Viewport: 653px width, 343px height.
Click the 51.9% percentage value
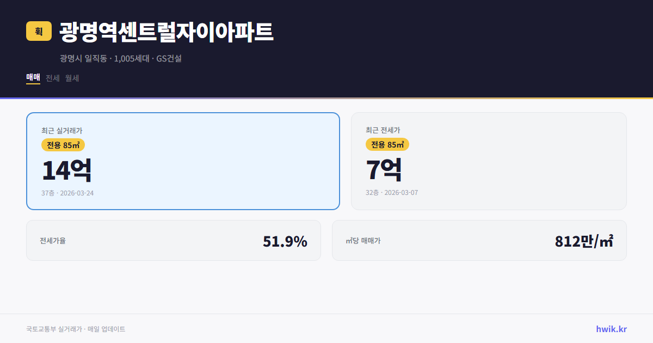285,240
